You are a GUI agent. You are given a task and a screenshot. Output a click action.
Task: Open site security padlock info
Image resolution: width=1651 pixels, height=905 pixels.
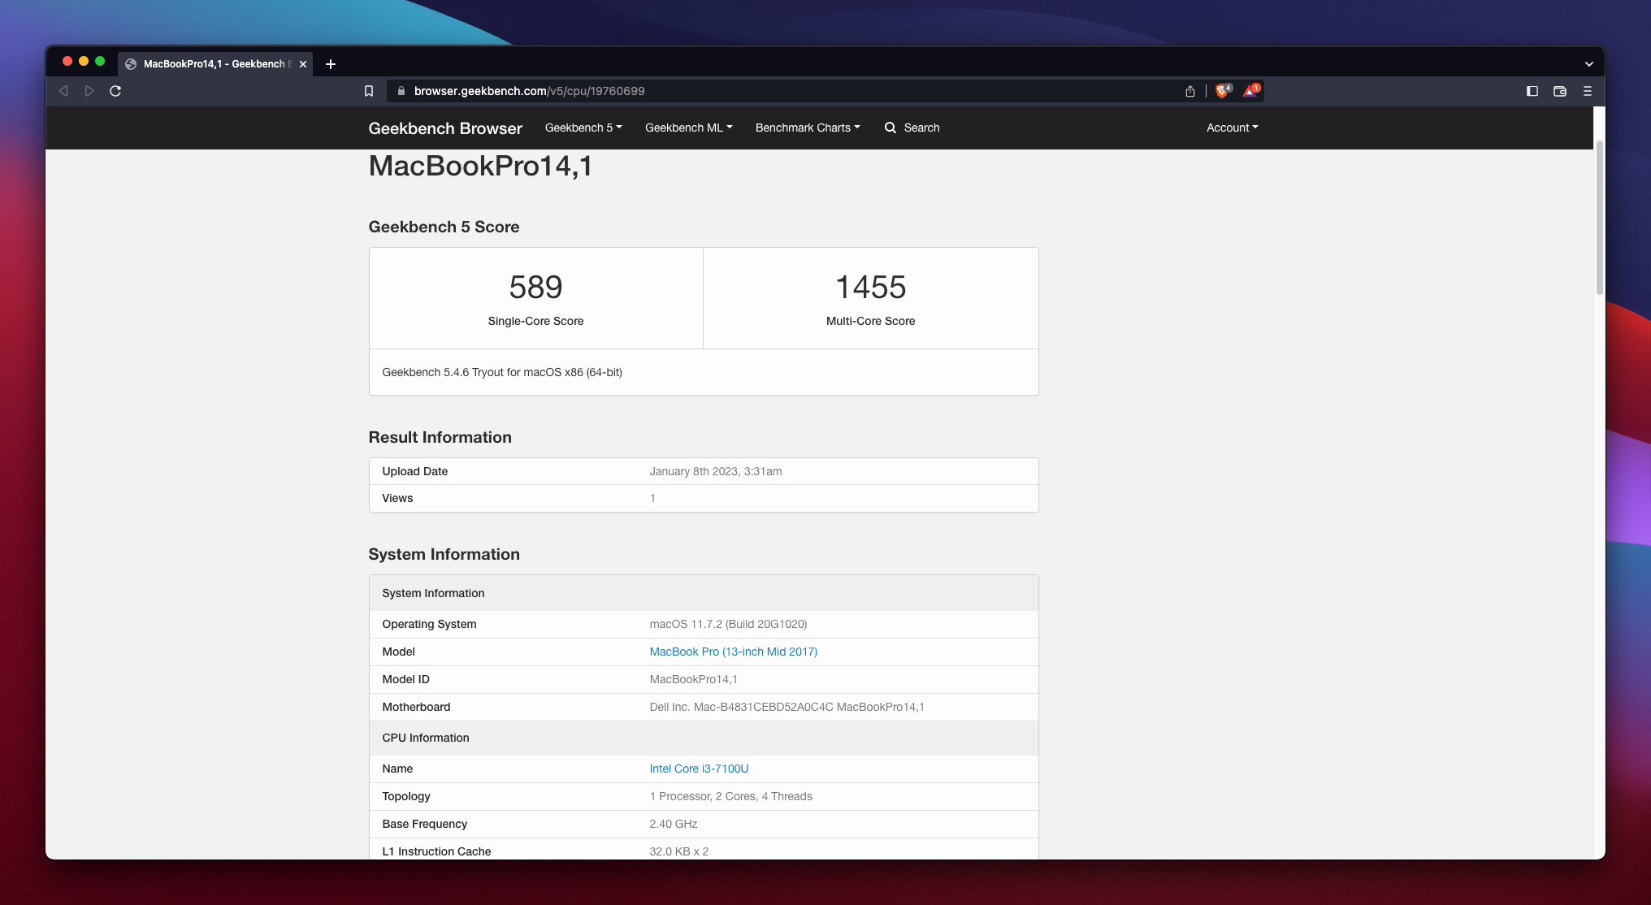tap(401, 91)
